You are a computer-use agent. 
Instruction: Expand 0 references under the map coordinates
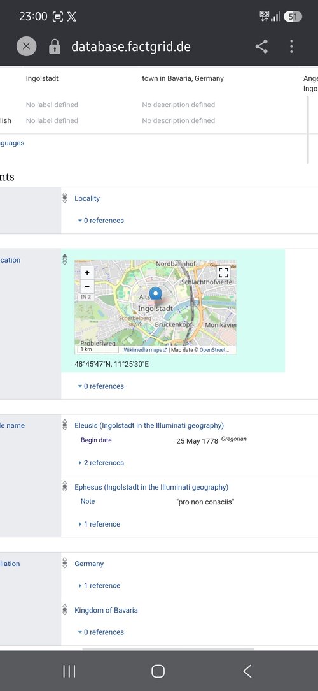click(101, 386)
